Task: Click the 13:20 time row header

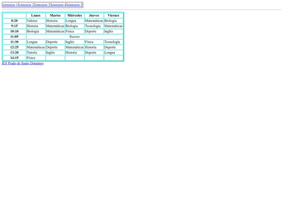Action: [14, 53]
